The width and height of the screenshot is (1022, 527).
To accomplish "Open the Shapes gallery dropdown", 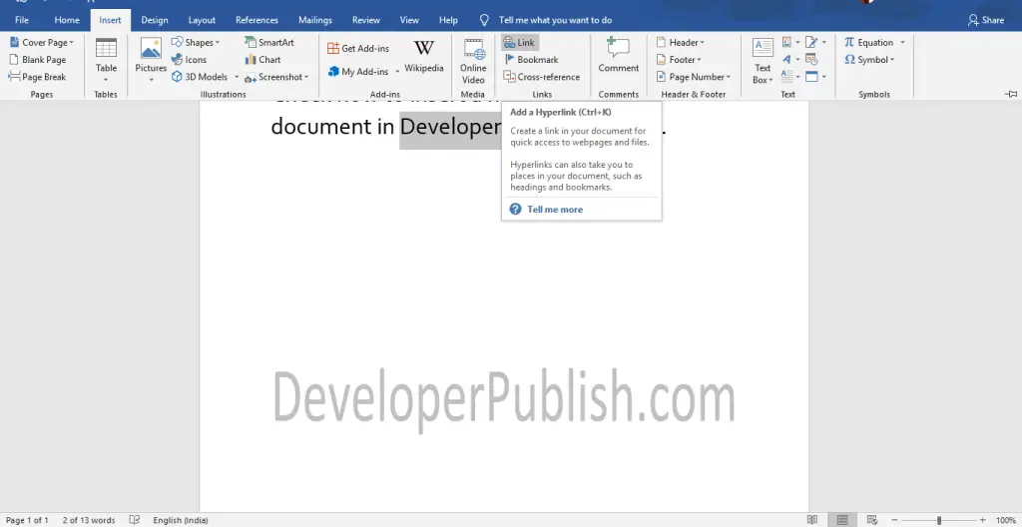I will [x=196, y=42].
